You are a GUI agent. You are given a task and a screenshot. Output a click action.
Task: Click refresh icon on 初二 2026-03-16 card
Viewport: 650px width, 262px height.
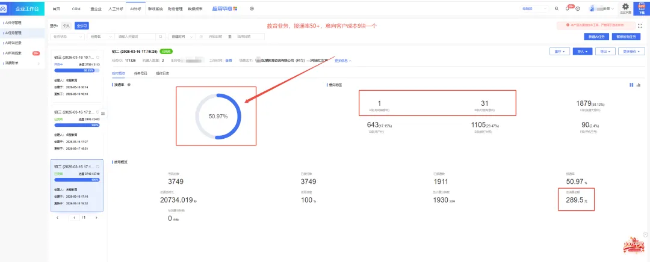tap(97, 166)
